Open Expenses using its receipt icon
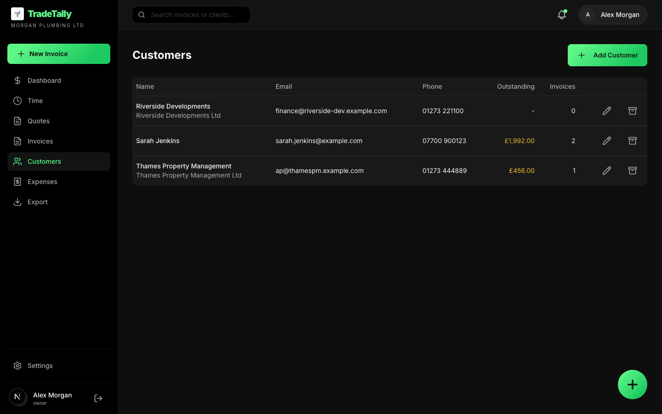 pos(17,181)
